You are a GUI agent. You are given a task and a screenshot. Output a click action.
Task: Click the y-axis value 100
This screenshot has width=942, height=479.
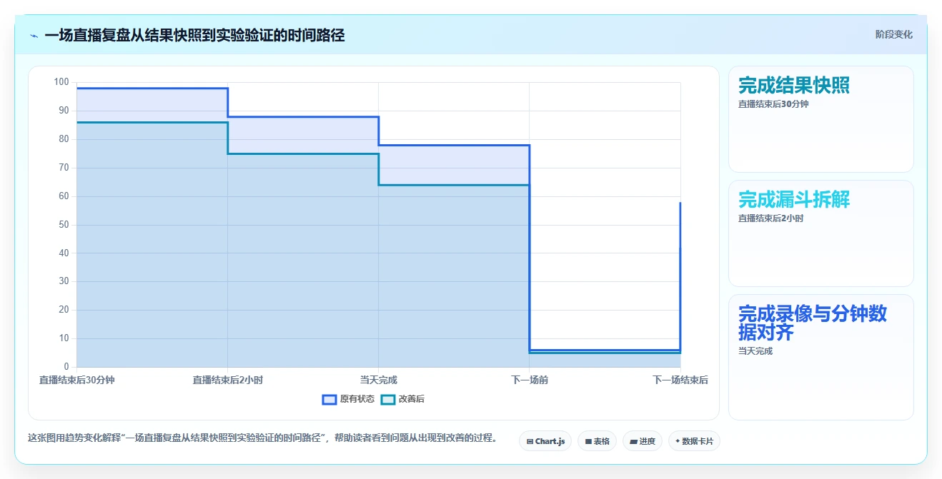61,82
